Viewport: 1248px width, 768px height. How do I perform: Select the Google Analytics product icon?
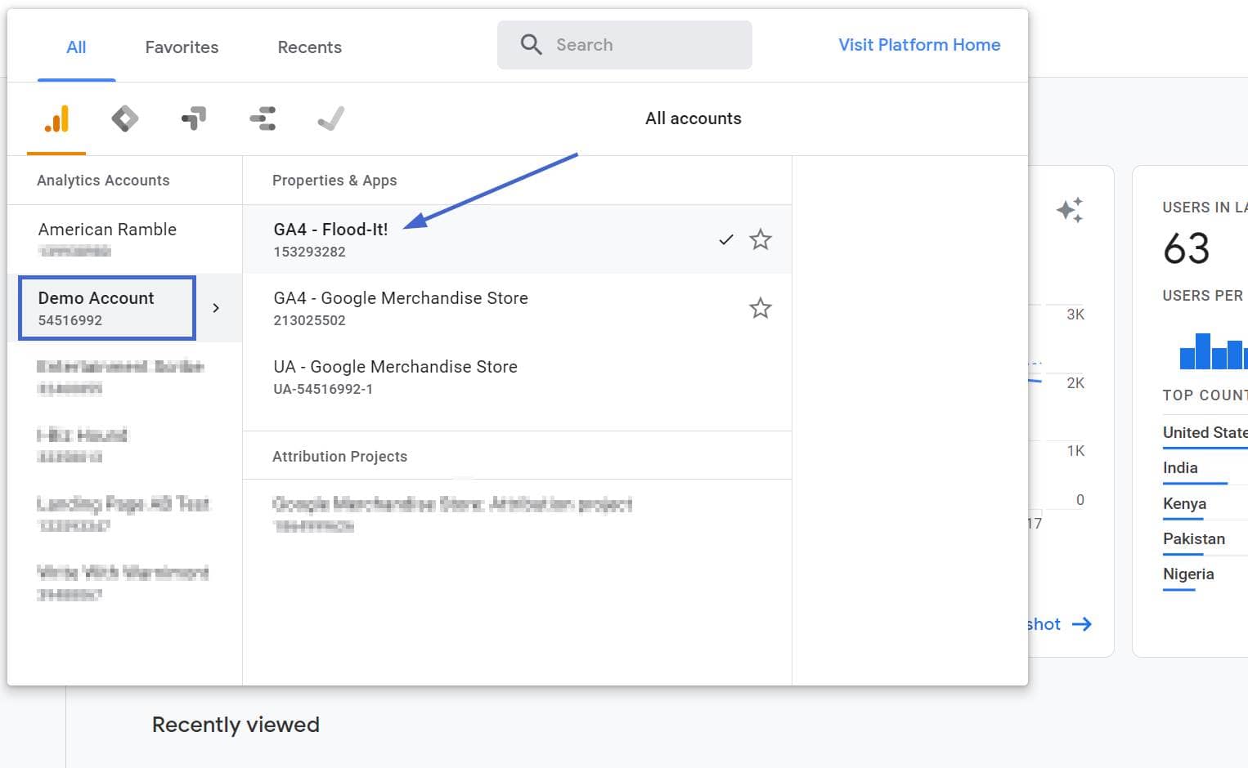point(56,119)
